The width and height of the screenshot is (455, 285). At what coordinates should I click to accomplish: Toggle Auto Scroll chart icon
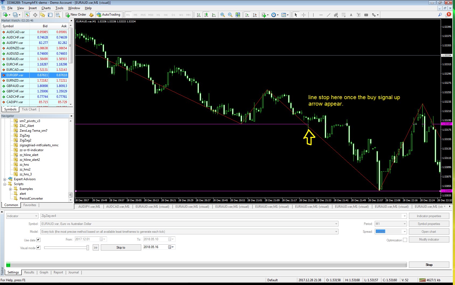click(247, 15)
